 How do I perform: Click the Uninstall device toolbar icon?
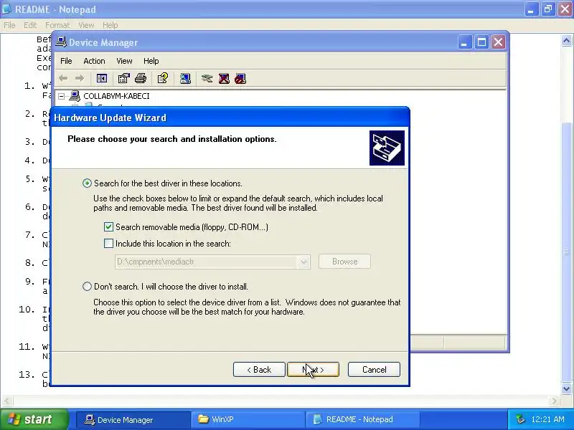point(224,78)
